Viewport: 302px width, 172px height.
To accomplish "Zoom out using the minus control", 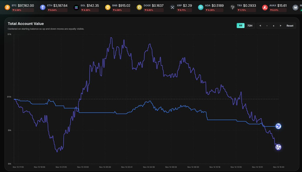I will pyautogui.click(x=267, y=25).
